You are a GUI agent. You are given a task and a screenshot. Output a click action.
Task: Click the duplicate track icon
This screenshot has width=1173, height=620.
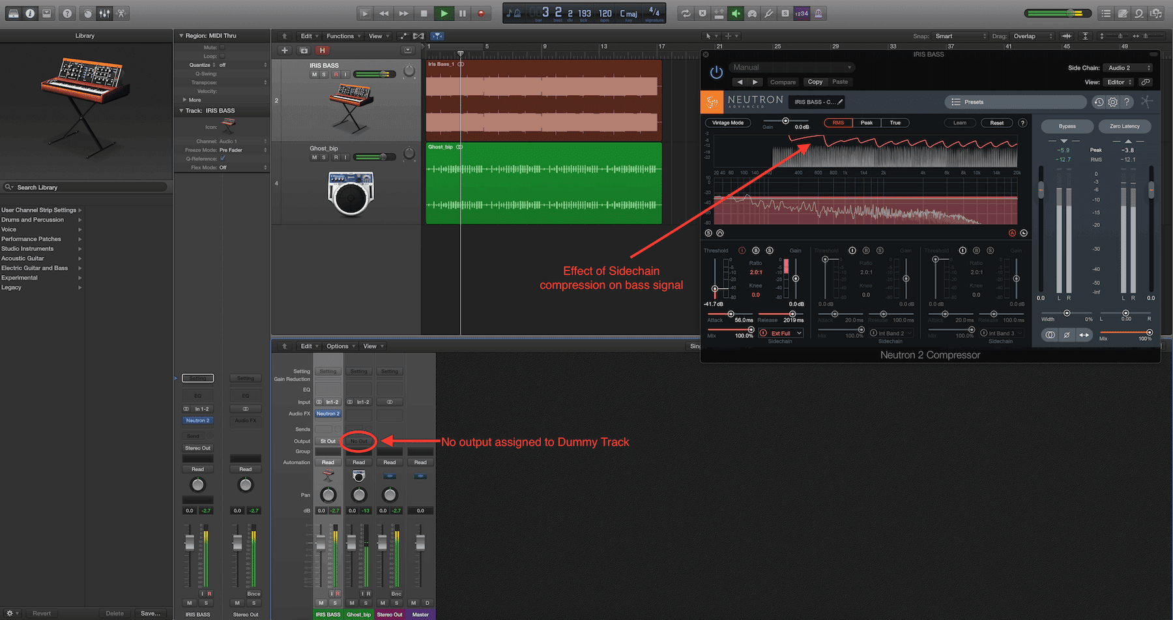click(x=304, y=50)
